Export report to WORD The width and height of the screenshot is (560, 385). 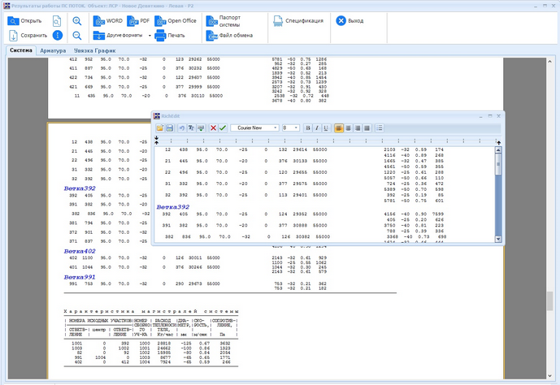tap(108, 21)
